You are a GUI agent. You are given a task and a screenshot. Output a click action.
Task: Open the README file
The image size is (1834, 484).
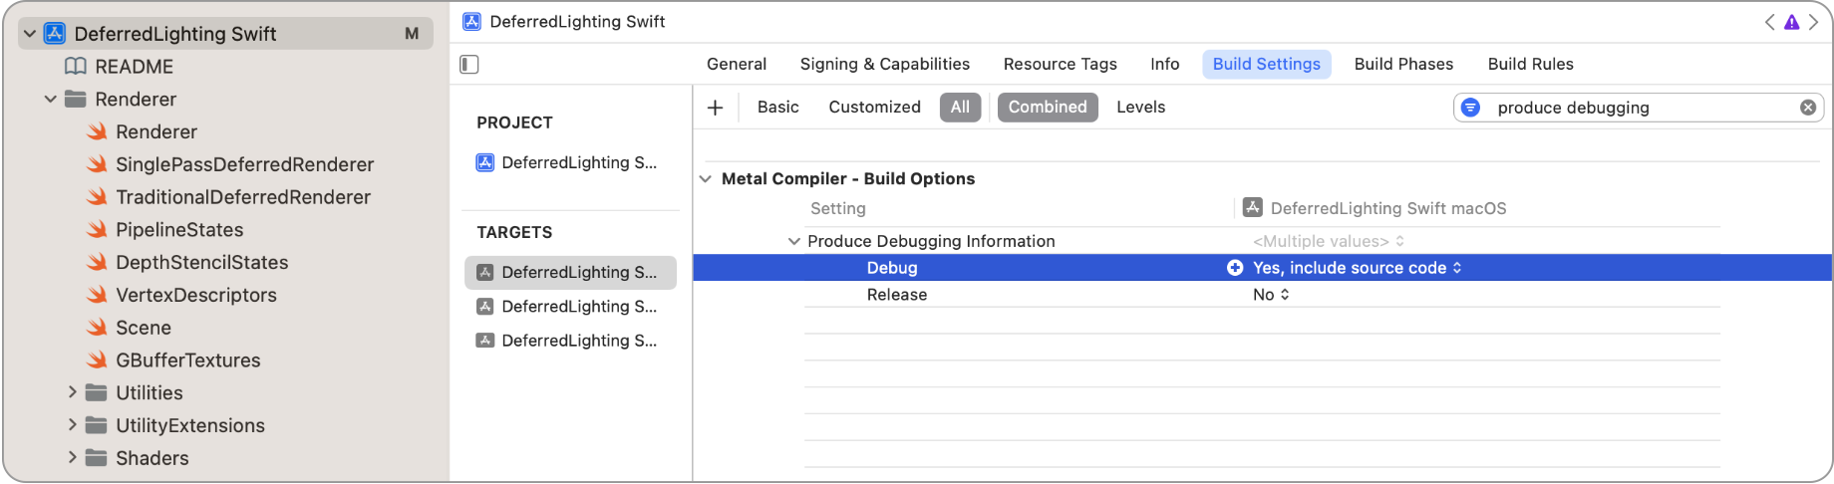[x=134, y=67]
